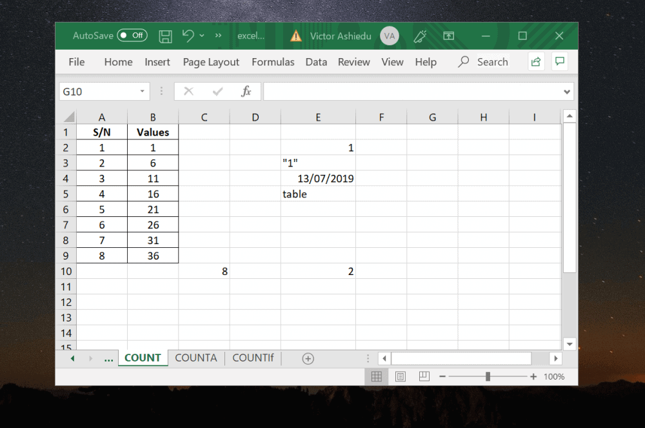
Task: Open the Formulas ribbon tab
Action: point(273,61)
